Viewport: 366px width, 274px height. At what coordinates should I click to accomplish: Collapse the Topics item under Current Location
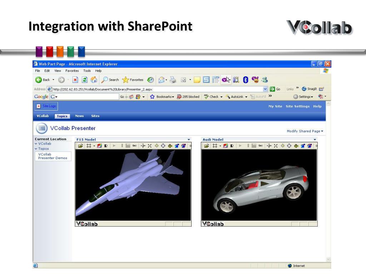click(36, 149)
